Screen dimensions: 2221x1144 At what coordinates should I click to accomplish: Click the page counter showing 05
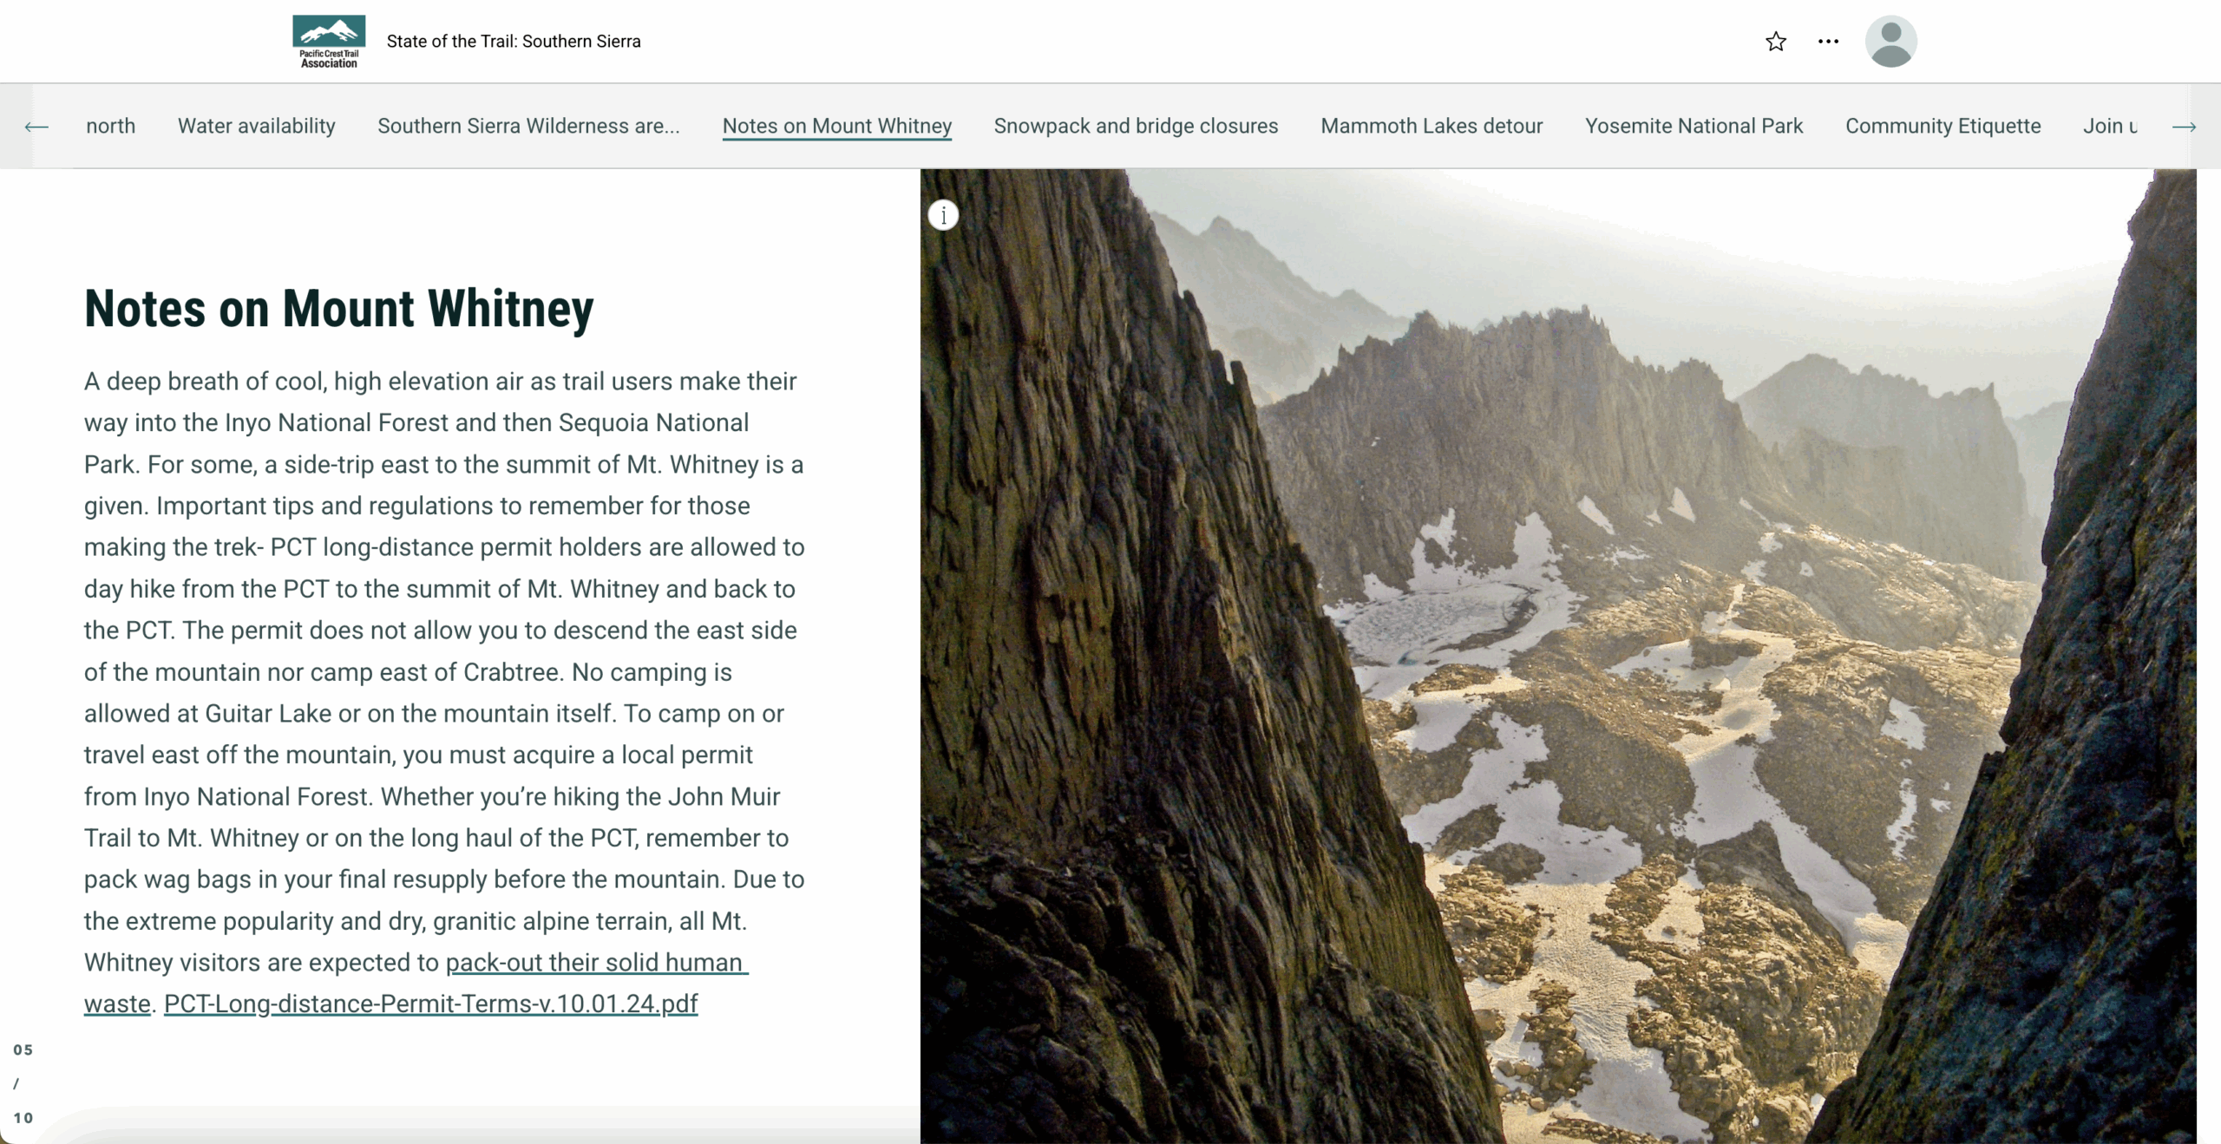pos(23,1049)
